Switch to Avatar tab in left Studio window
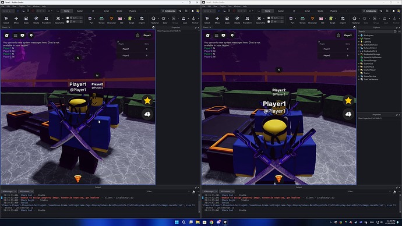Screen dimensions: 402x226 tap(80, 11)
